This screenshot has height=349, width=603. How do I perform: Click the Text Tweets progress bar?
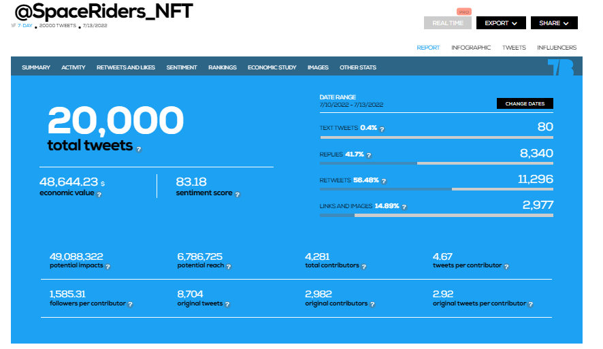tap(436, 137)
